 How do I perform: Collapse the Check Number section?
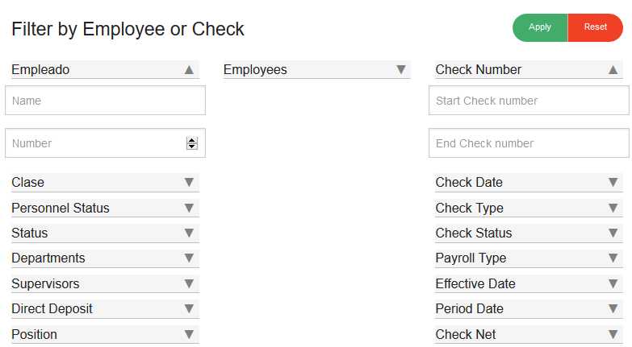613,70
